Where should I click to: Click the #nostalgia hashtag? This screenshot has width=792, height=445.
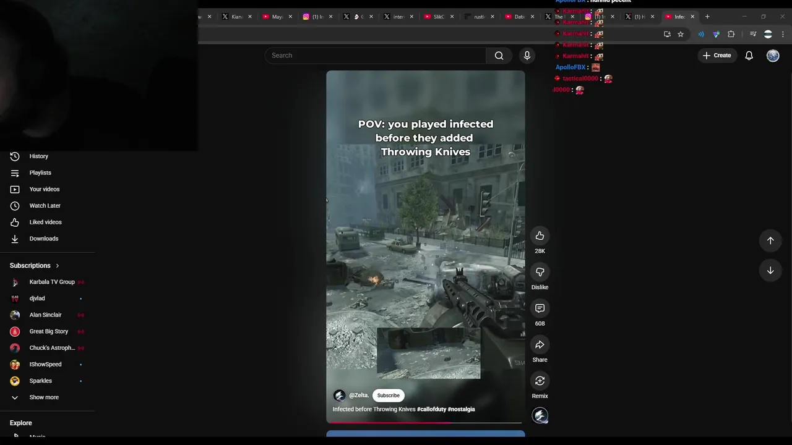(x=462, y=409)
